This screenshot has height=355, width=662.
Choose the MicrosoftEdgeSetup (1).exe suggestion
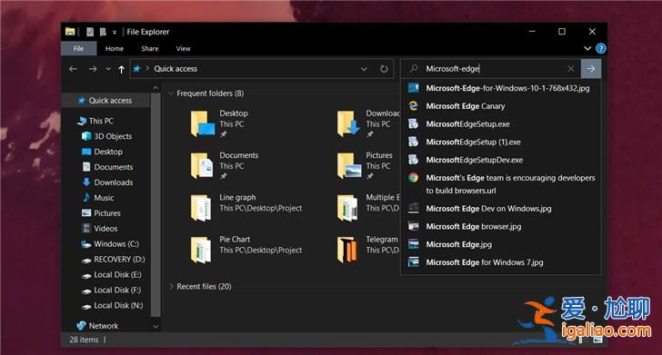[x=501, y=142]
